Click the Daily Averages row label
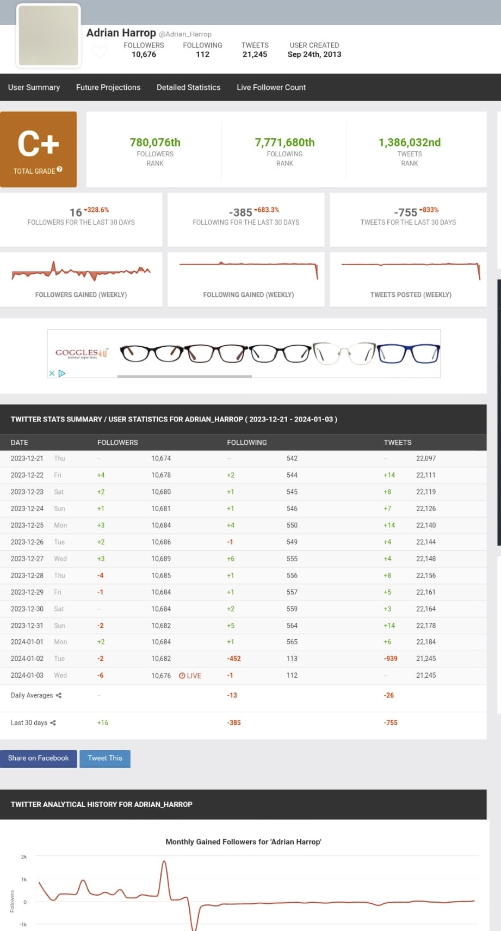The height and width of the screenshot is (931, 501). pos(32,695)
